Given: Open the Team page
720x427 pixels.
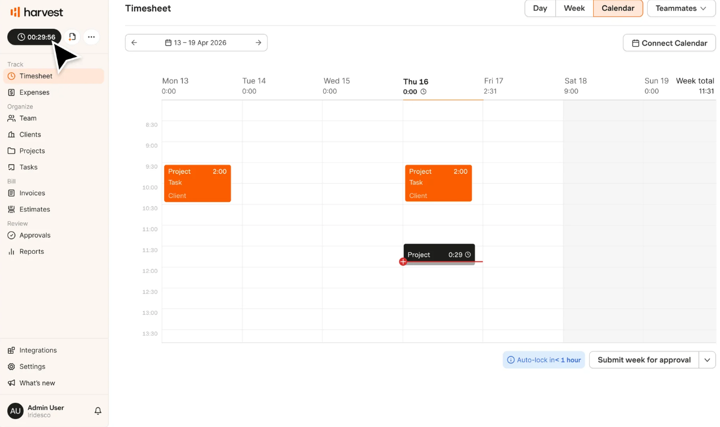Looking at the screenshot, I should pyautogui.click(x=54, y=118).
